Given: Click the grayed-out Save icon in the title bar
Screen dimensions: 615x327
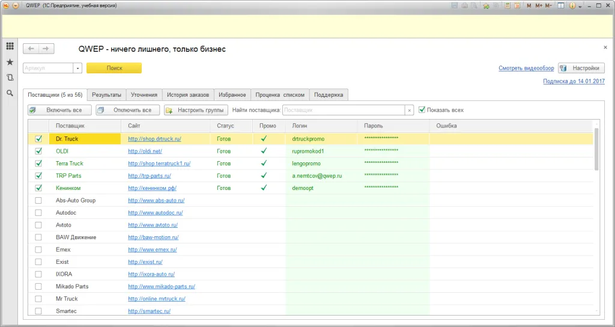Looking at the screenshot, I should click(455, 5).
